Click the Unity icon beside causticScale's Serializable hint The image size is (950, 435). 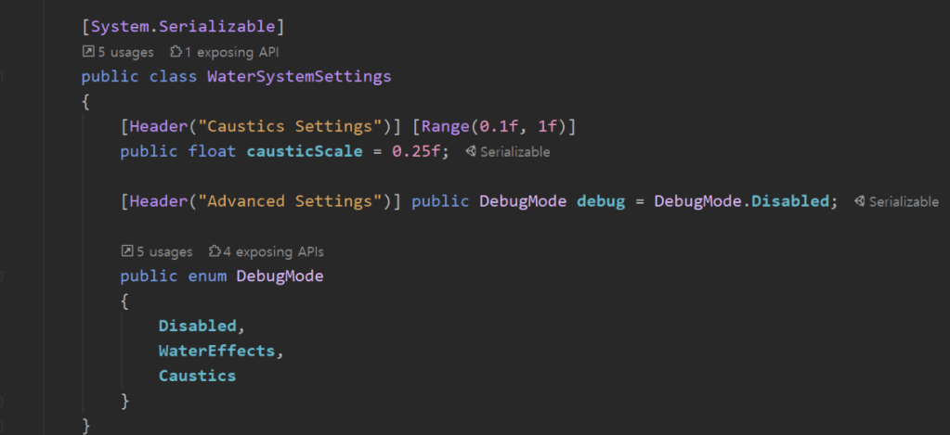click(x=472, y=151)
